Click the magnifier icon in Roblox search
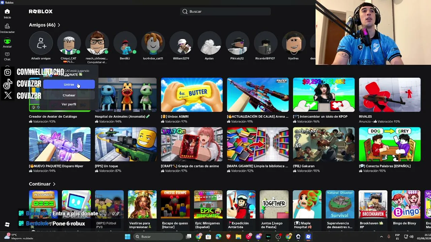 [185, 11]
